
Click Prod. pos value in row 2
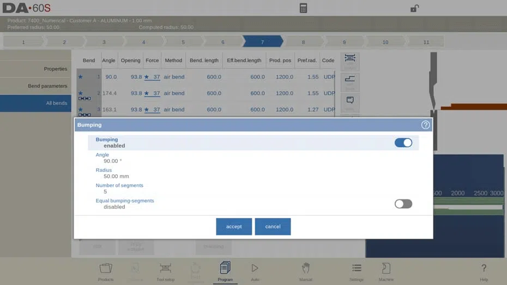(284, 93)
